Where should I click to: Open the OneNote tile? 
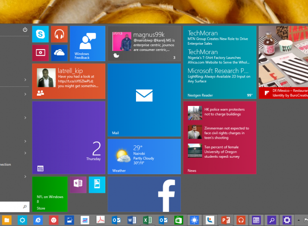78,184
